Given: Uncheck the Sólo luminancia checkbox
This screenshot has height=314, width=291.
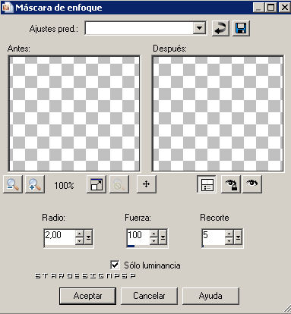Looking at the screenshot, I should (115, 265).
